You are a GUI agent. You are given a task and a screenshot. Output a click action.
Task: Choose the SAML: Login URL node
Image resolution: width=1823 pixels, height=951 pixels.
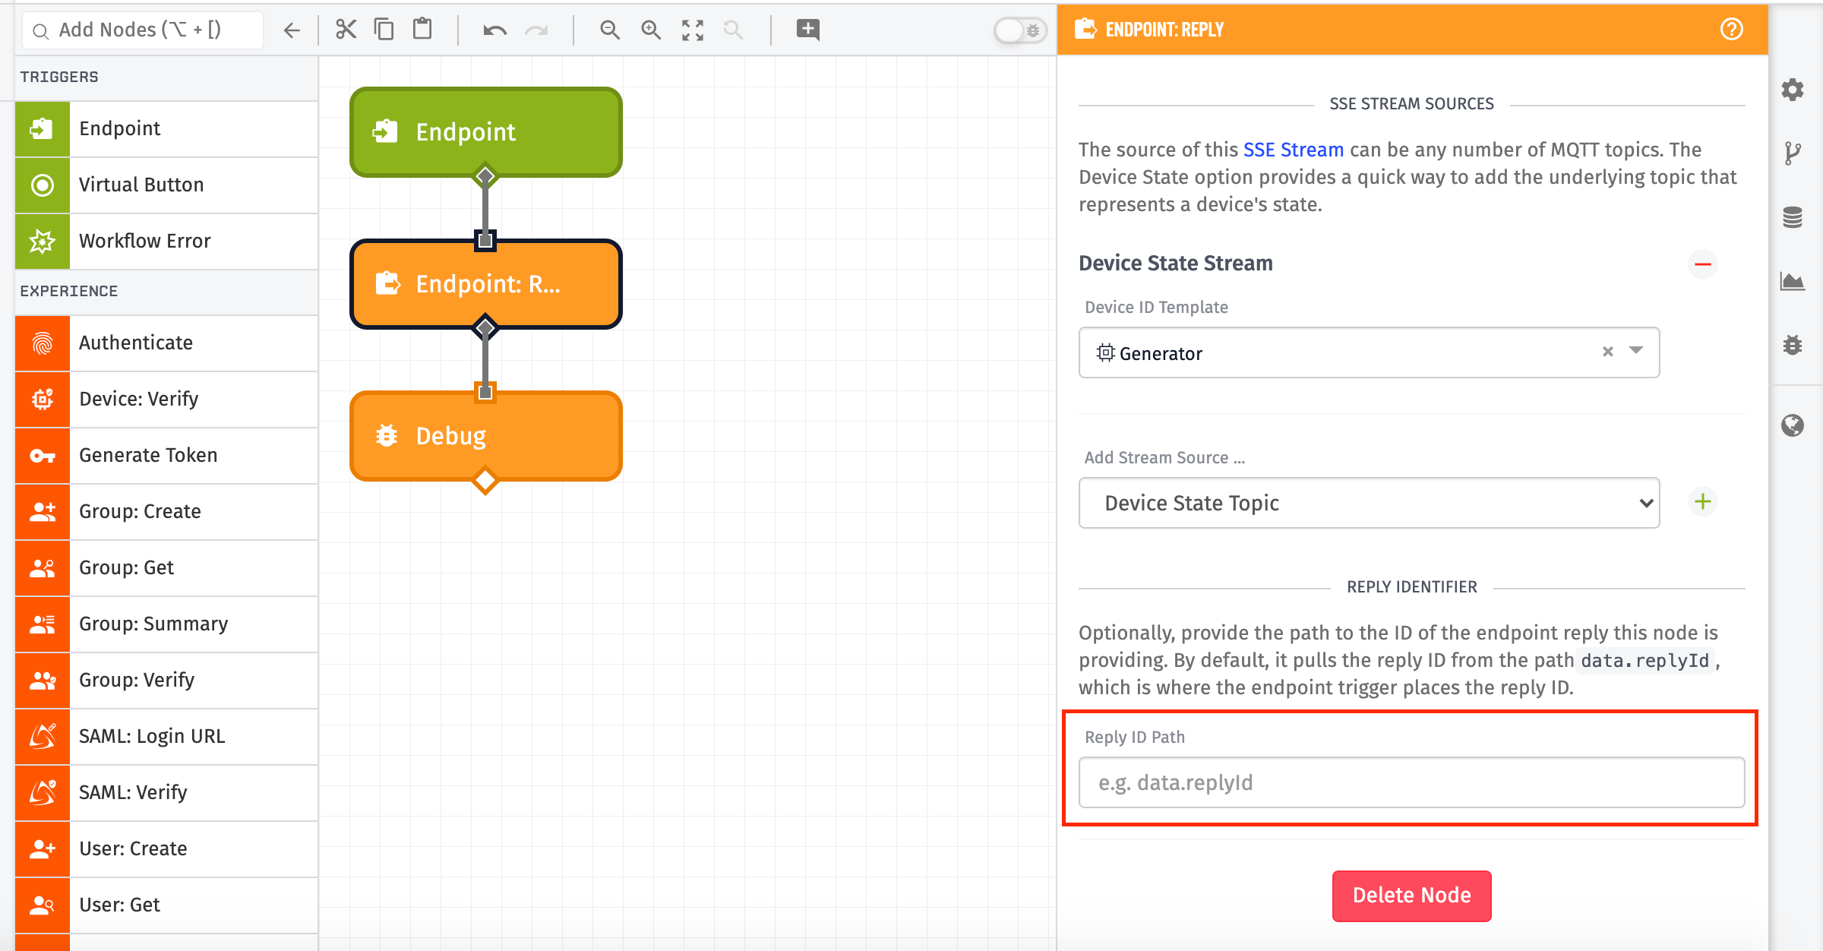click(166, 737)
